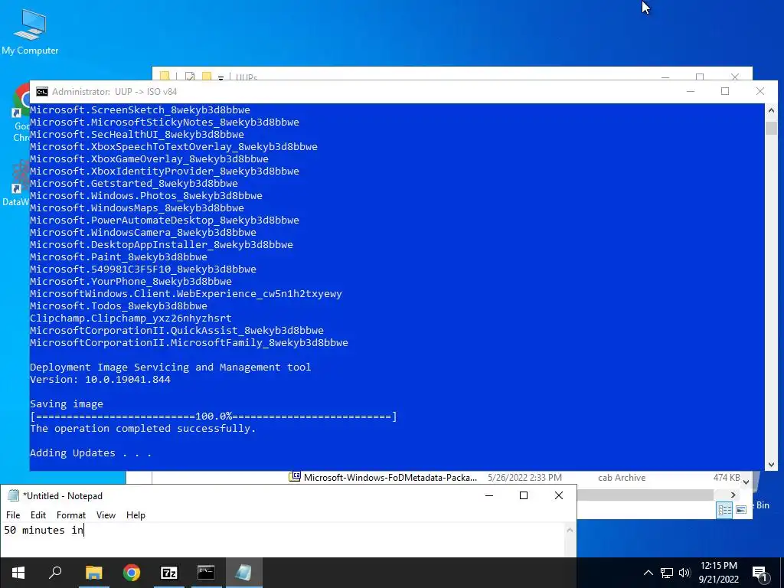Click into Notepad text area
This screenshot has height=588, width=784.
point(283,540)
